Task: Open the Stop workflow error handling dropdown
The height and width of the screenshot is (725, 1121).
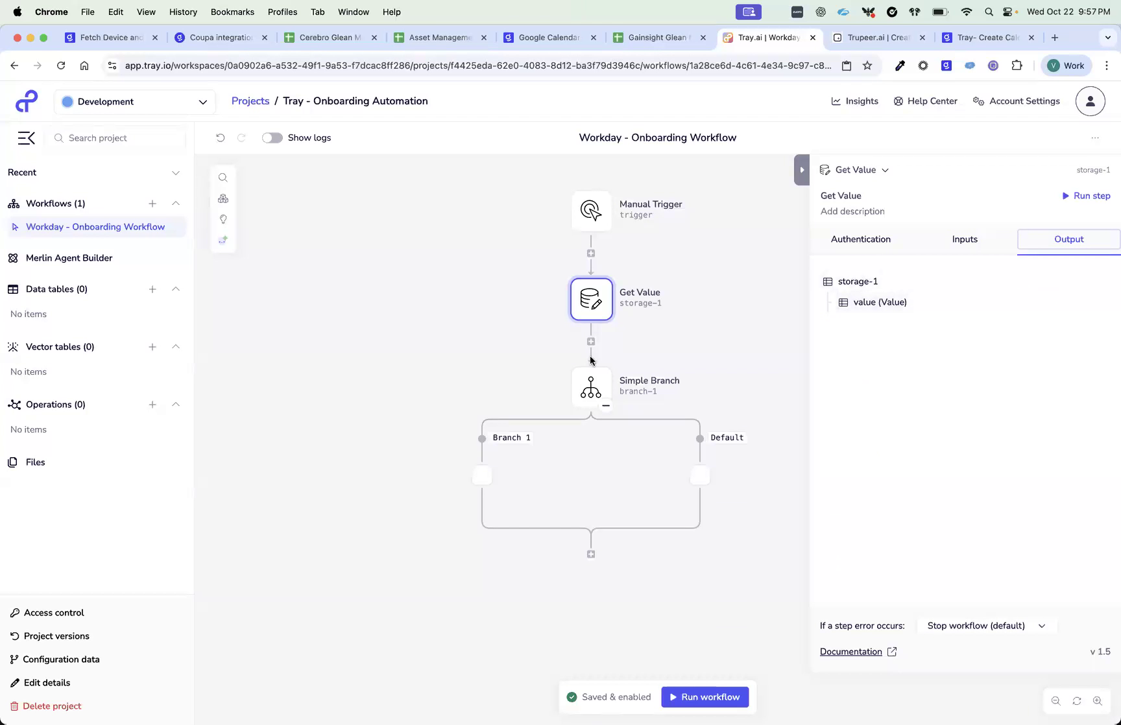Action: coord(986,625)
